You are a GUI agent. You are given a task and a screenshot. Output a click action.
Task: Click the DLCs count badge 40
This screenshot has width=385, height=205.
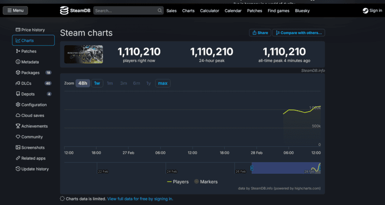tap(48, 83)
